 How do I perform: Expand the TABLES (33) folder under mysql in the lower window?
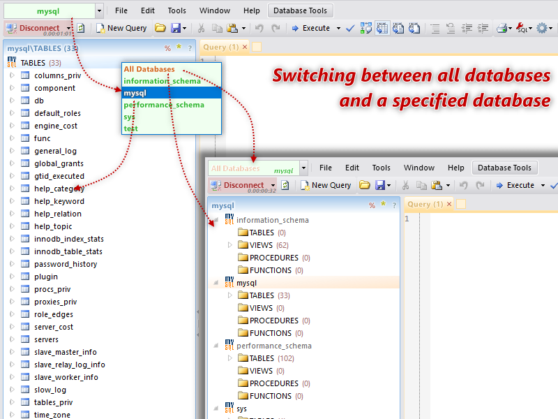pyautogui.click(x=230, y=295)
